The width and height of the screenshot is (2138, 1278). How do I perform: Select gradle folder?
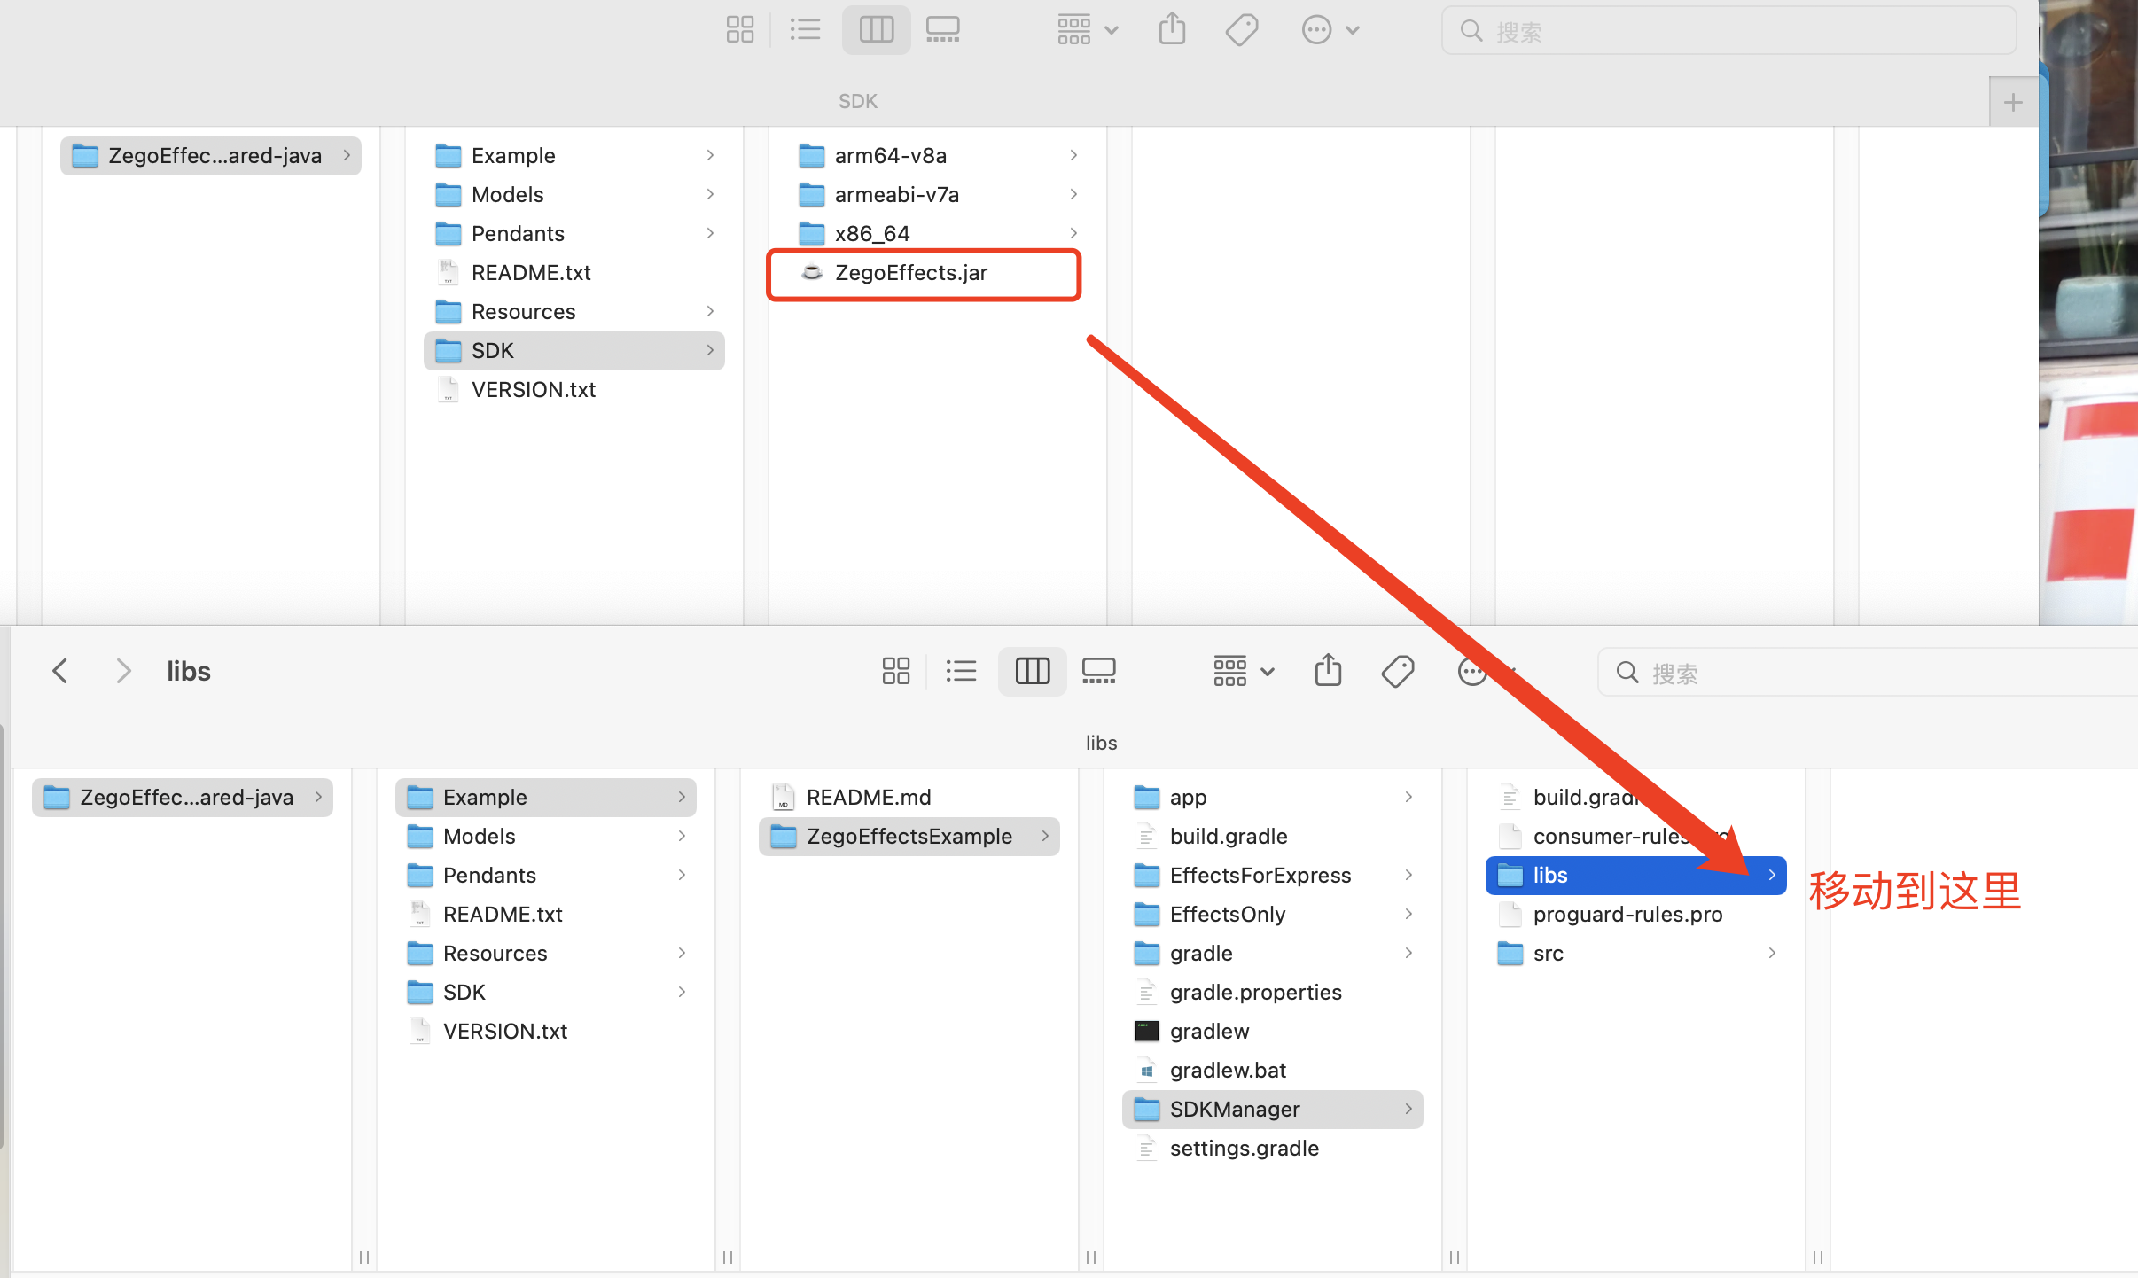tap(1273, 954)
